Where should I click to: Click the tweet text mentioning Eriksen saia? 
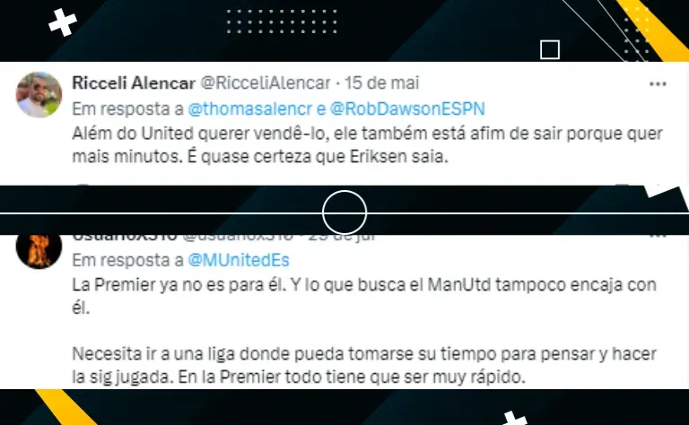tap(367, 145)
